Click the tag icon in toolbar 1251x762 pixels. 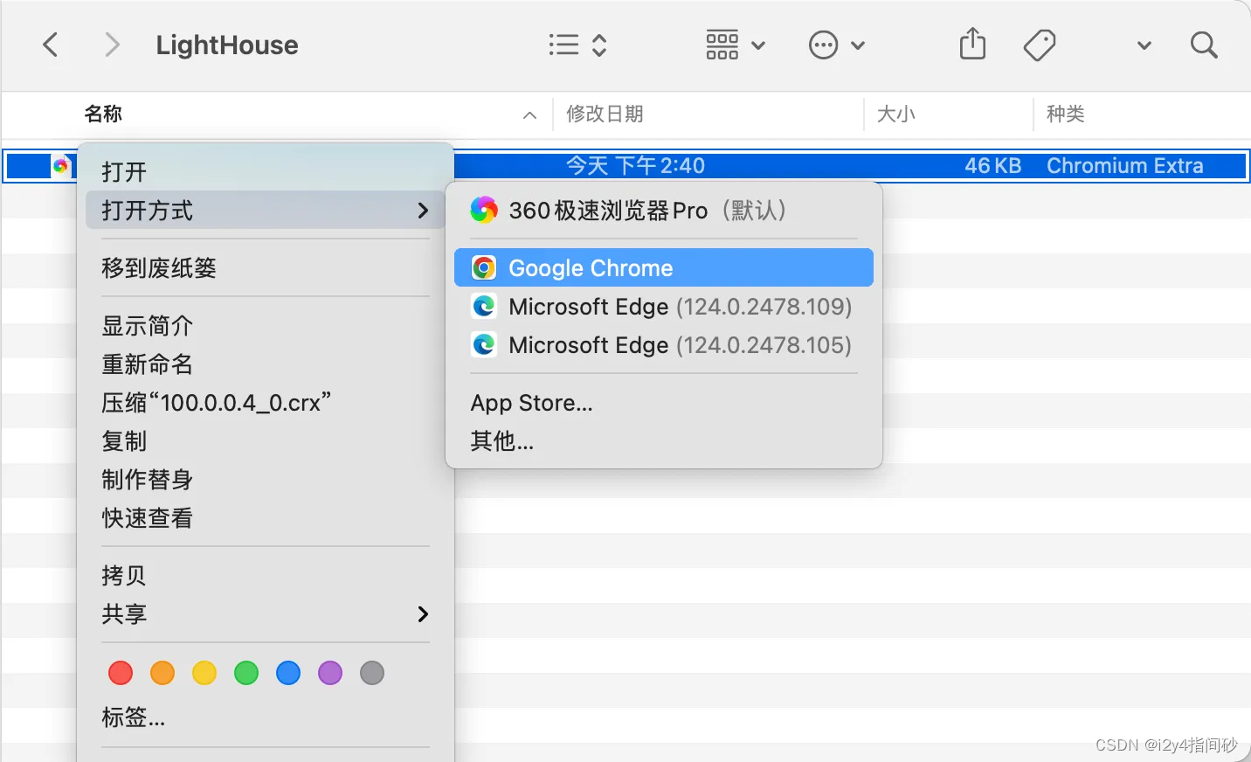(1040, 45)
